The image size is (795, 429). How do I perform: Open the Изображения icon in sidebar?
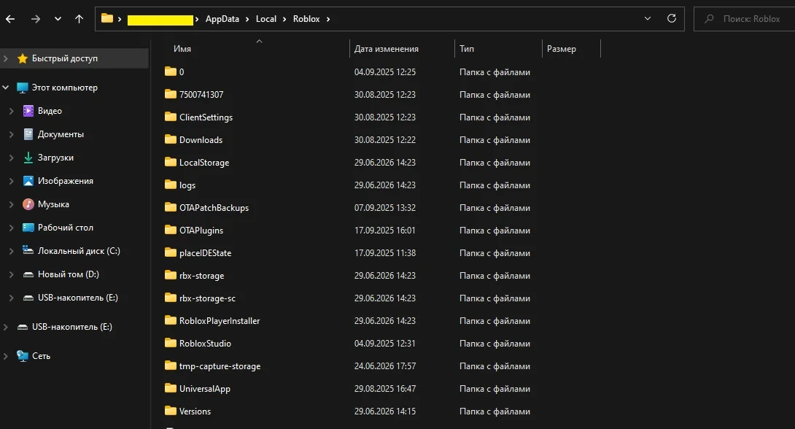pyautogui.click(x=28, y=180)
